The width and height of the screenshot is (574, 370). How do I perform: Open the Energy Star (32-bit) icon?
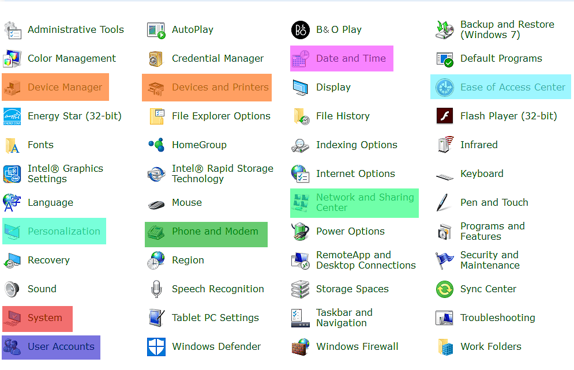[12, 116]
